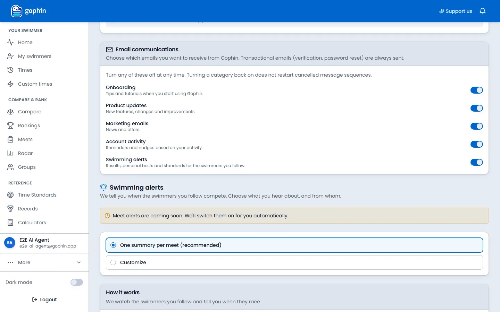This screenshot has height=312, width=500.
Task: Click the Meets clipboard icon
Action: [x=10, y=139]
